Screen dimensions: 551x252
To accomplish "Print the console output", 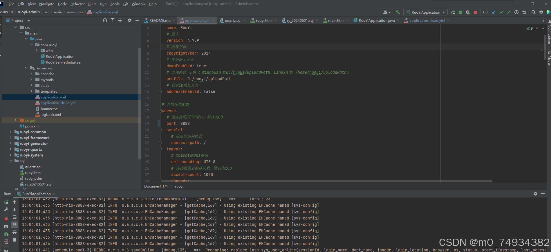I will click(x=15, y=232).
